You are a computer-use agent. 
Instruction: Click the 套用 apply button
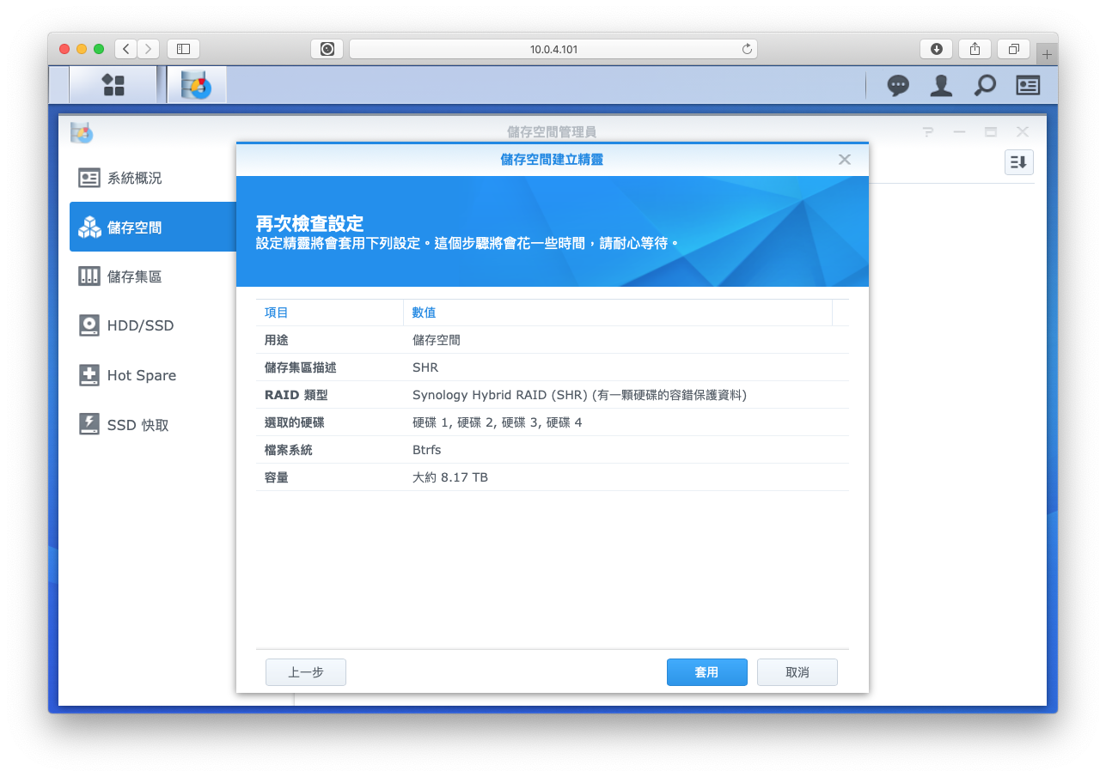(x=707, y=672)
